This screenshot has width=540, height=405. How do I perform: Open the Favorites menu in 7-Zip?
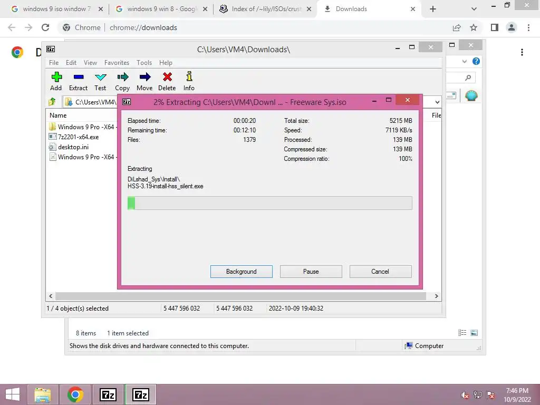click(117, 63)
